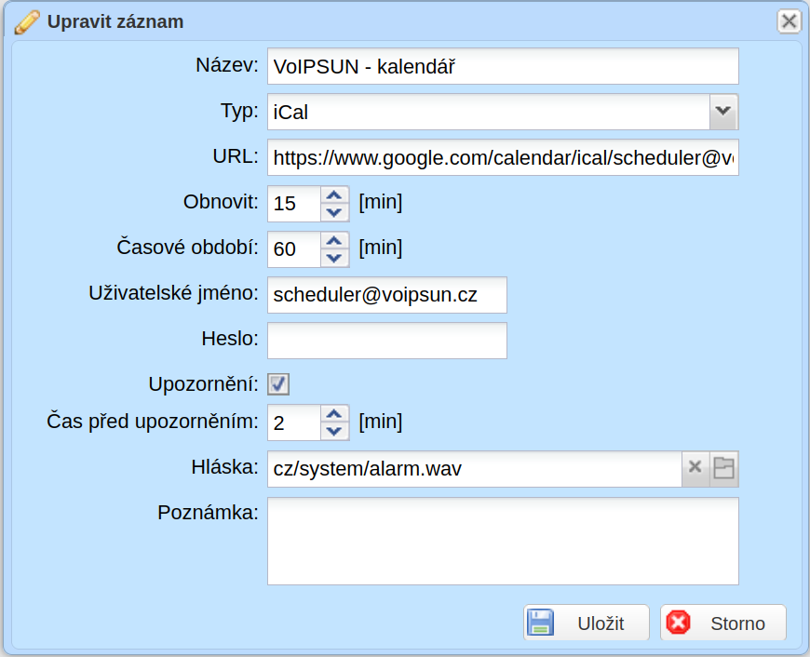
Task: Click the iCal value in Typ combo box
Action: click(489, 112)
